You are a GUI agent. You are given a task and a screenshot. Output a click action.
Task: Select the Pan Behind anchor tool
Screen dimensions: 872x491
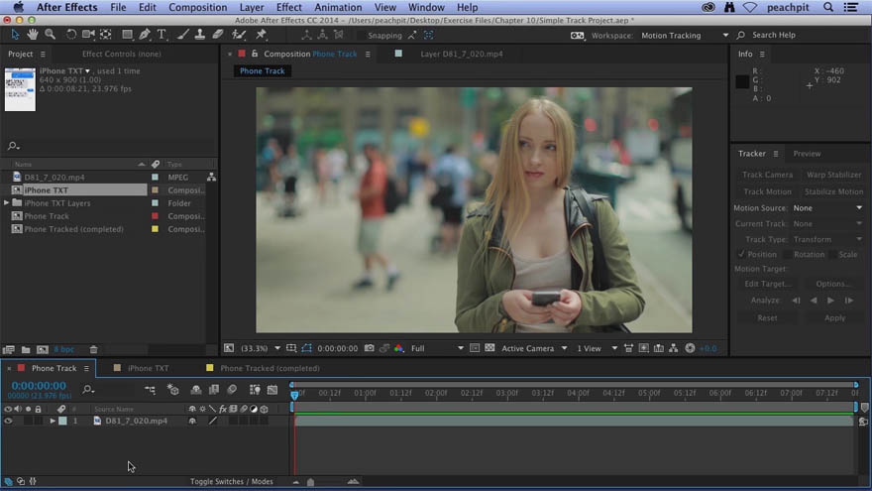tap(106, 35)
